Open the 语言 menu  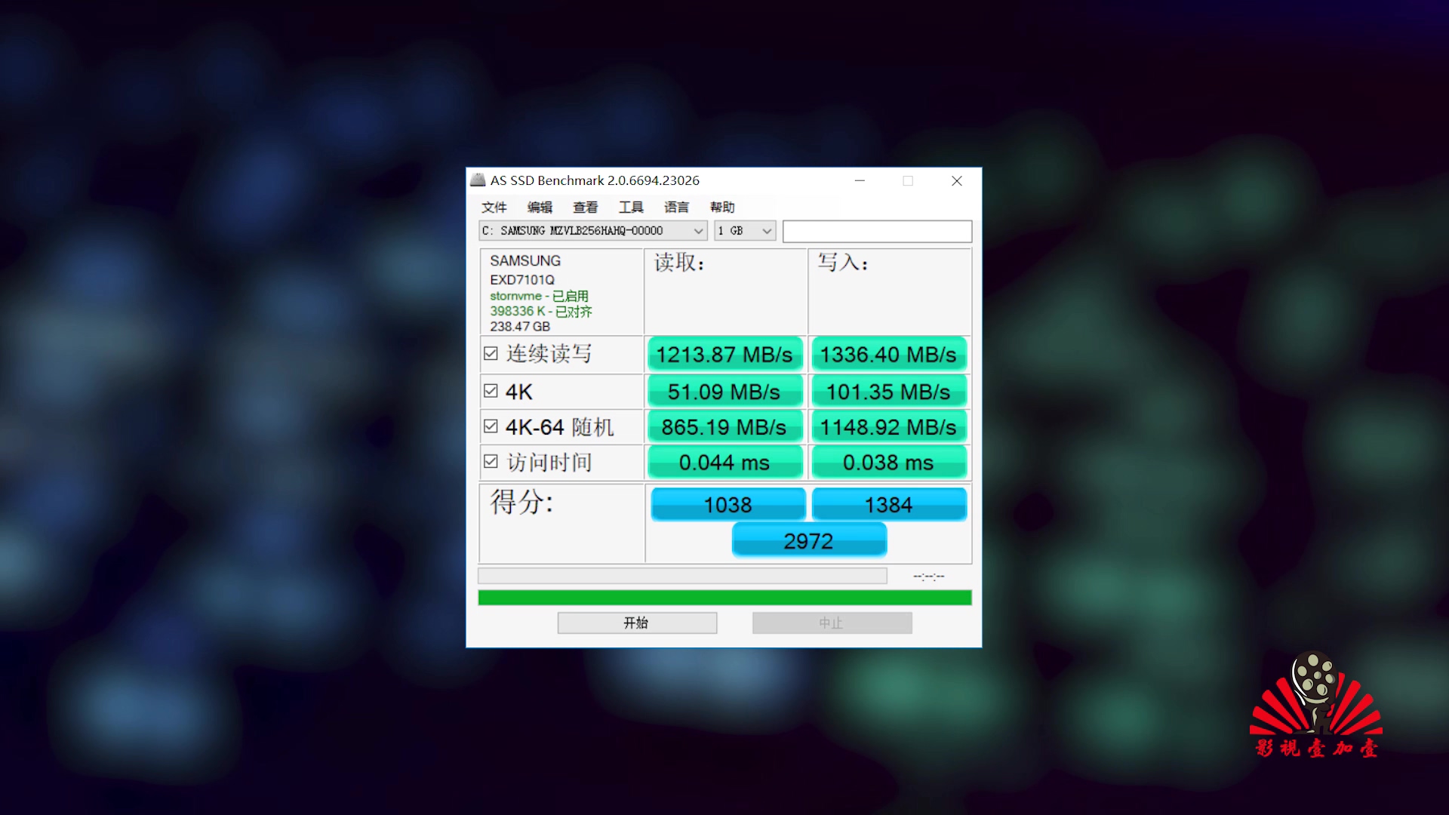point(676,208)
